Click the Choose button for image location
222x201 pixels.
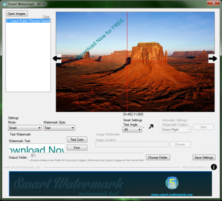pos(180,144)
